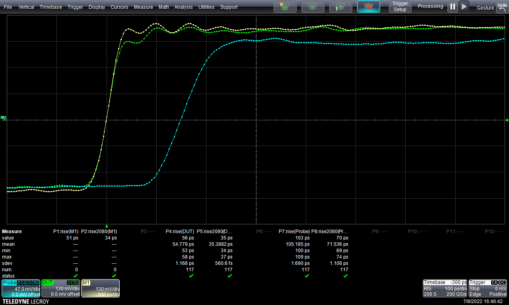This screenshot has width=509, height=305.
Task: Open the Support menu
Action: 229,7
